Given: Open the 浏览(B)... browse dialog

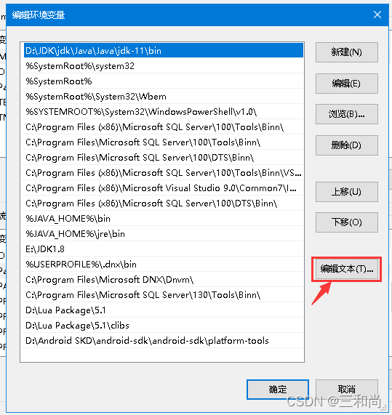Looking at the screenshot, I should point(346,114).
